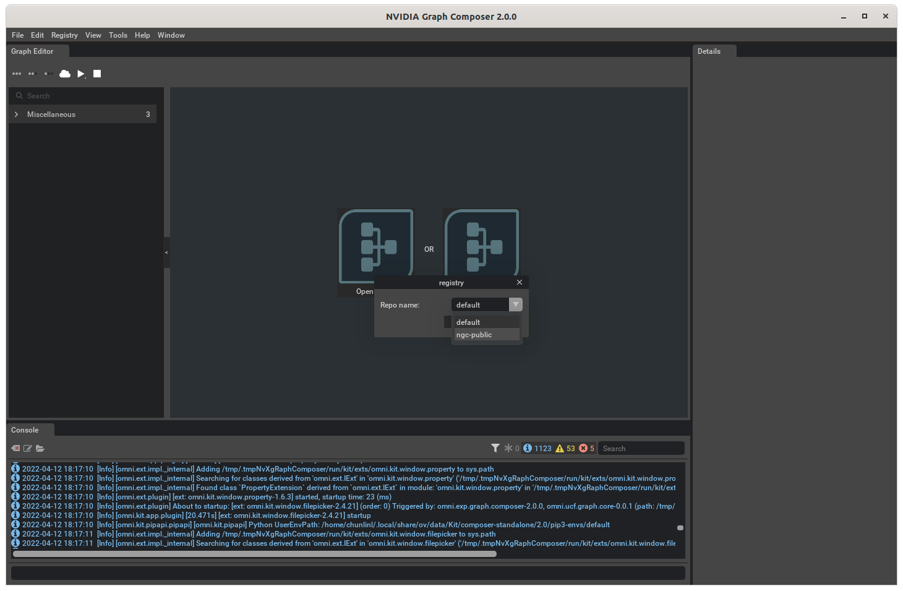
Task: Click the stop square icon in toolbar
Action: (x=96, y=74)
